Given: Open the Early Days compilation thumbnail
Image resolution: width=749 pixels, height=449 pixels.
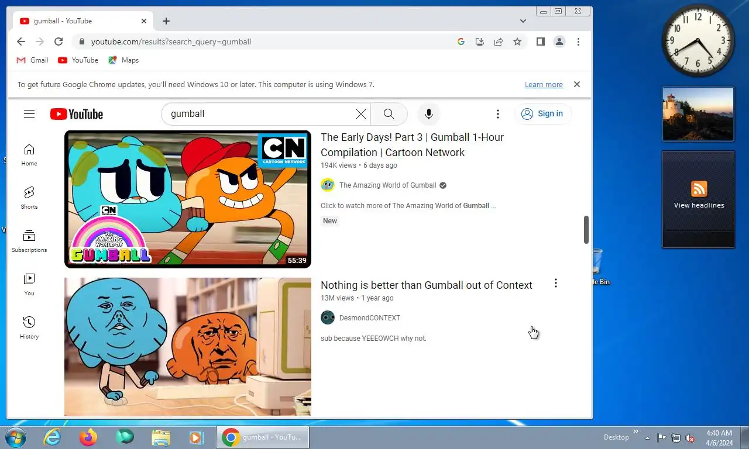Looking at the screenshot, I should coord(188,199).
